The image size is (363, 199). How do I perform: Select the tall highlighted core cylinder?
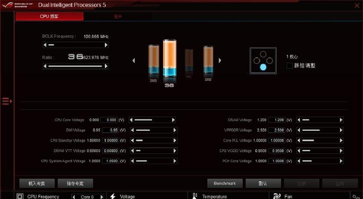pyautogui.click(x=170, y=58)
